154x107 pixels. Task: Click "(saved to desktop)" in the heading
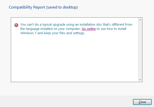pyautogui.click(x=62, y=7)
